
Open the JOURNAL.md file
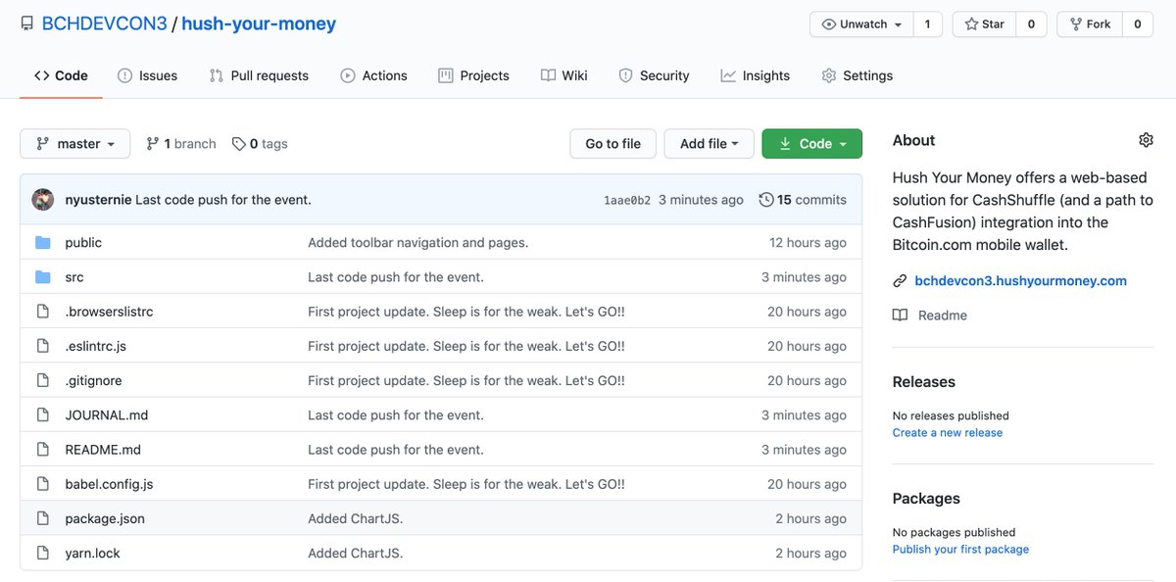pos(107,414)
